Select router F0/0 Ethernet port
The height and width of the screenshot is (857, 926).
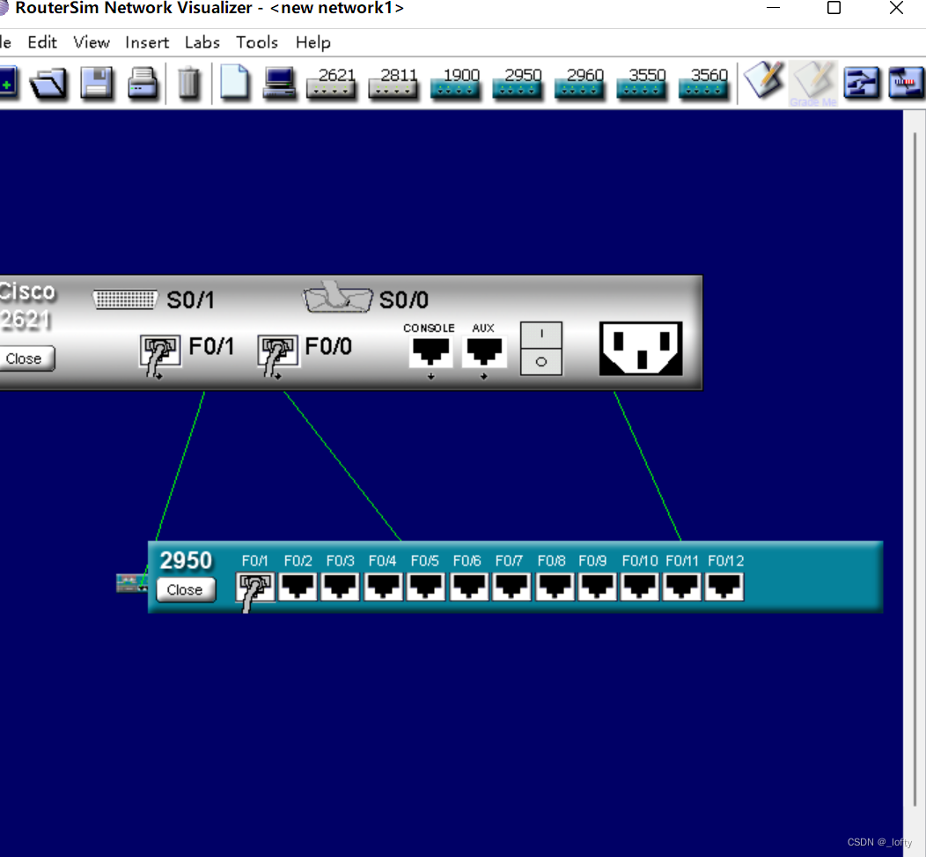click(277, 351)
